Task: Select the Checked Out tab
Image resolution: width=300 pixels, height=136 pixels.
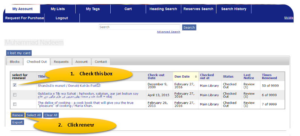Action: pos(37,62)
